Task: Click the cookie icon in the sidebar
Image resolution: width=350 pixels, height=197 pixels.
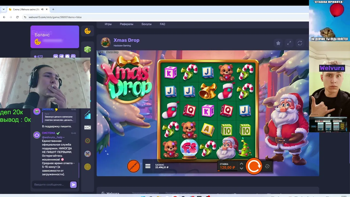Action: [87, 31]
